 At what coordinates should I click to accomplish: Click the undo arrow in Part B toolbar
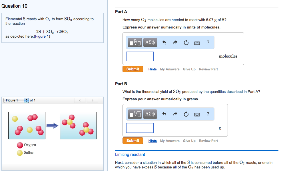pyautogui.click(x=164, y=114)
